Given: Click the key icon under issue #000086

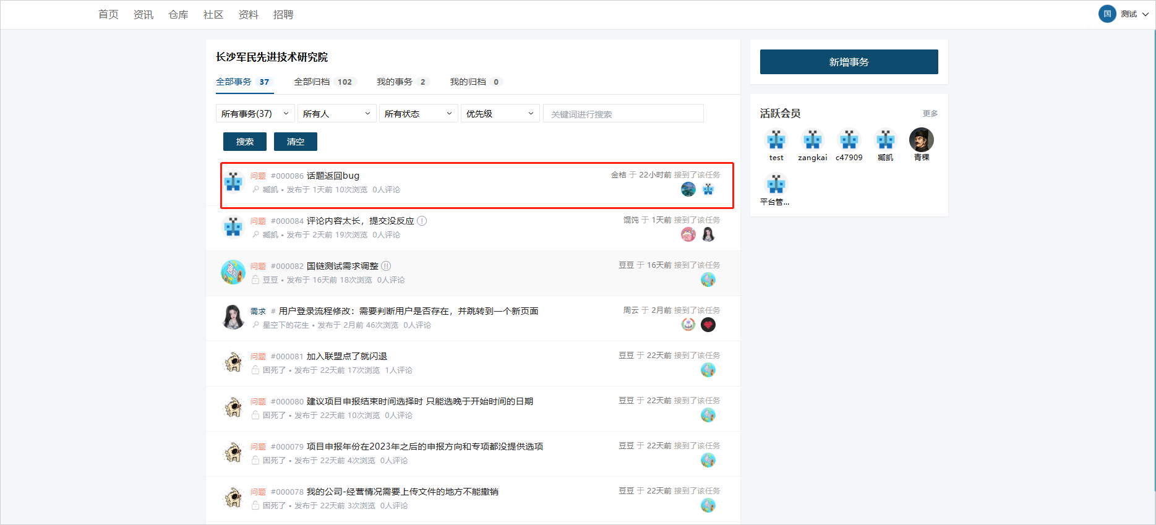Looking at the screenshot, I should [x=255, y=190].
